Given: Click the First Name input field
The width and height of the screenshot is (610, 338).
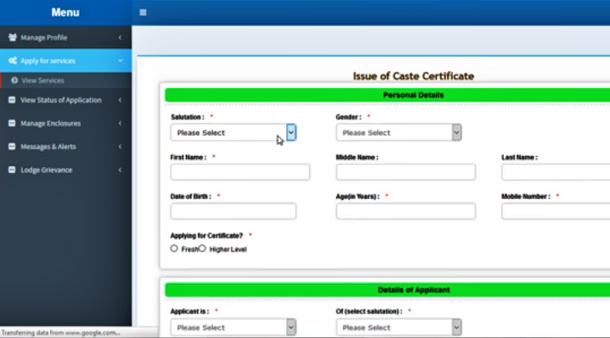Looking at the screenshot, I should pos(240,172).
